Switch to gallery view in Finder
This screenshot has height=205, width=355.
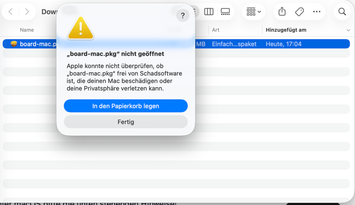pos(225,12)
